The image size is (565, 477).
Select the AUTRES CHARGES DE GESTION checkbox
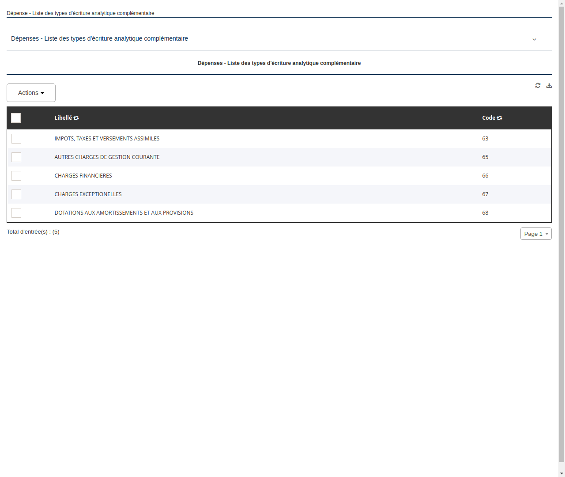pos(16,157)
